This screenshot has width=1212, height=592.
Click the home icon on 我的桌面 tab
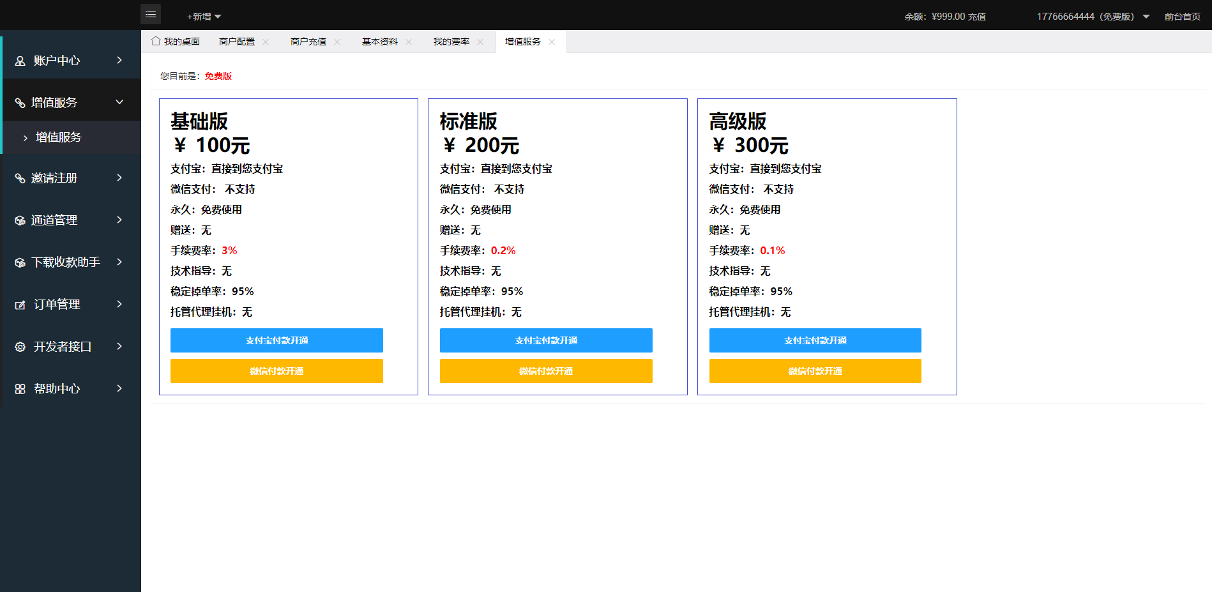156,41
